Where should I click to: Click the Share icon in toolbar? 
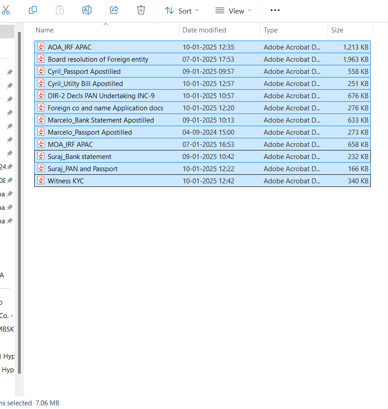tap(114, 10)
